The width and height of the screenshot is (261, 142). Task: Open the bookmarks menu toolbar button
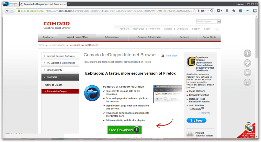click(218, 11)
